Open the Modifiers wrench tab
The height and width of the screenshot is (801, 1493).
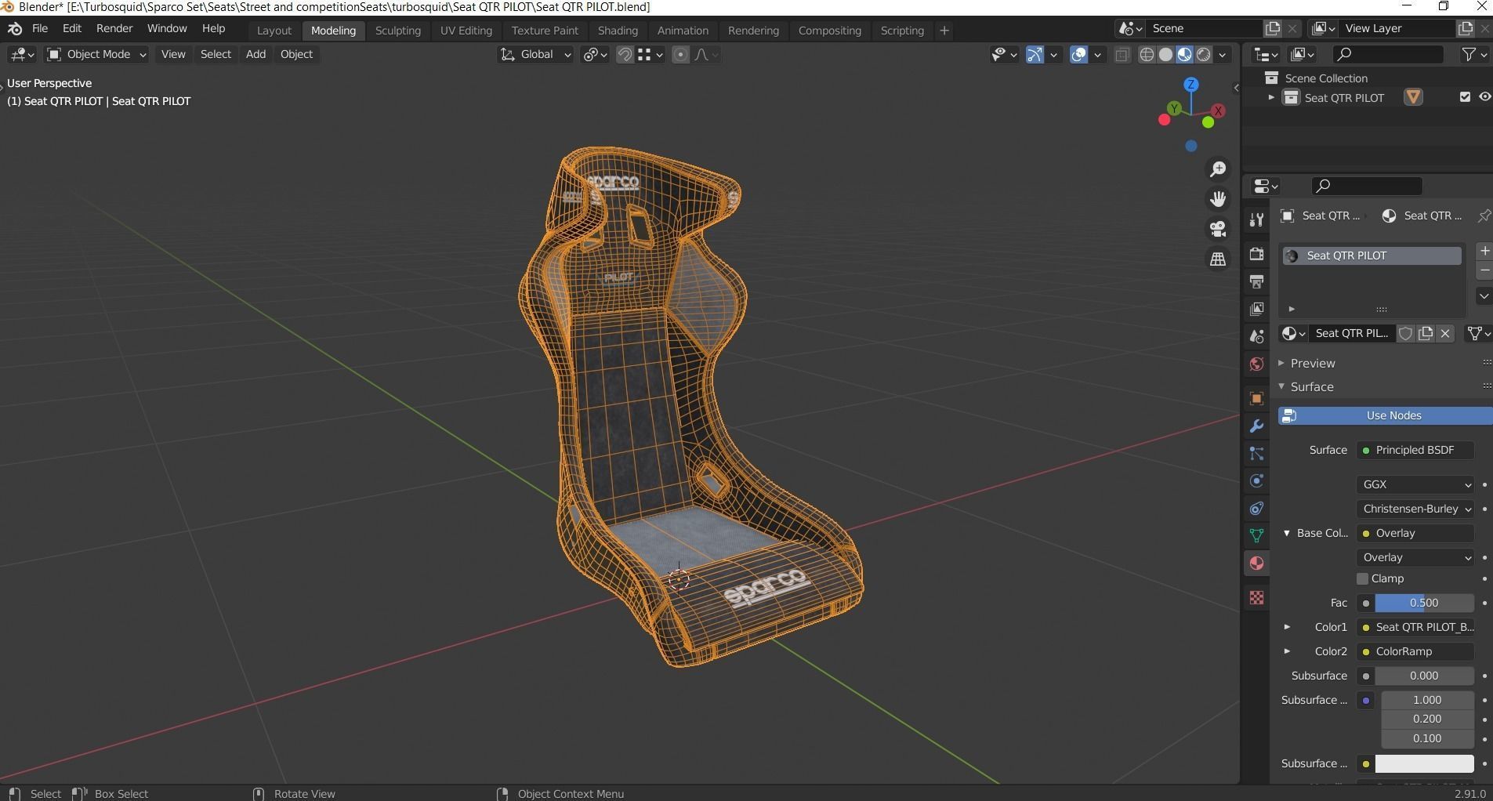click(x=1256, y=426)
